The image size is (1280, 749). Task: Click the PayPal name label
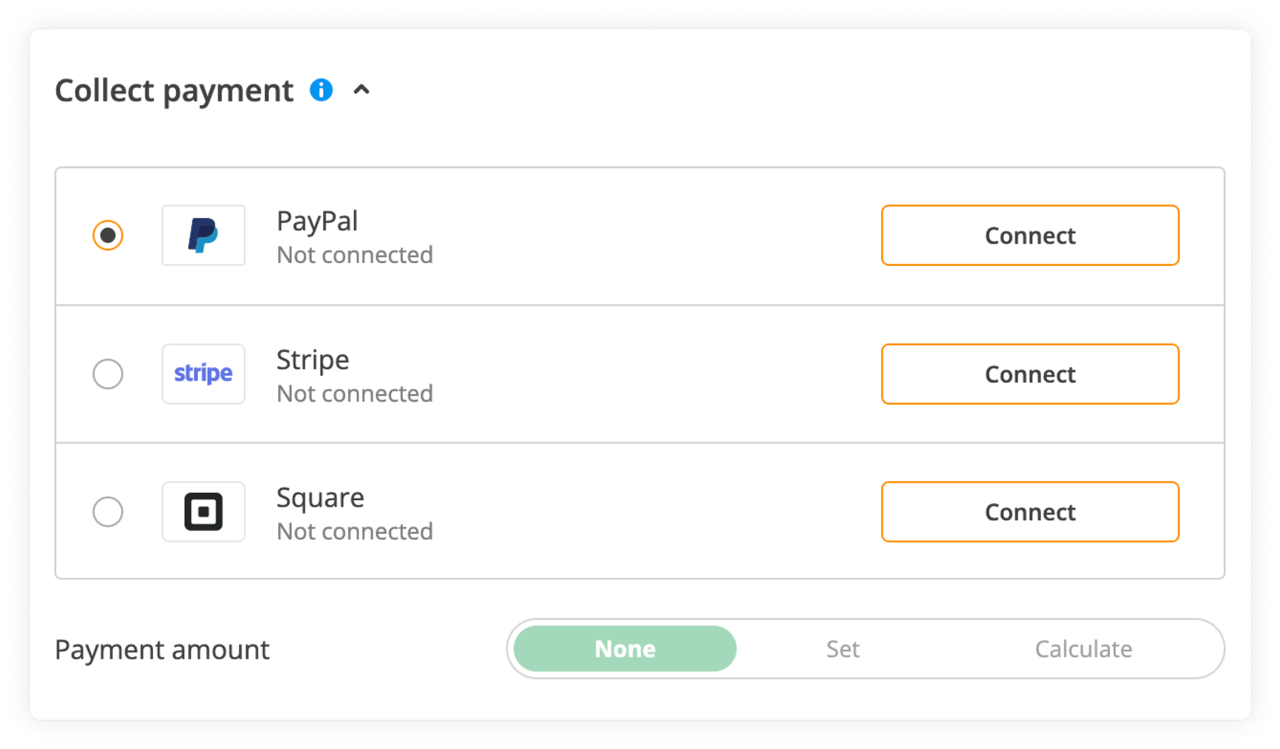tap(317, 221)
